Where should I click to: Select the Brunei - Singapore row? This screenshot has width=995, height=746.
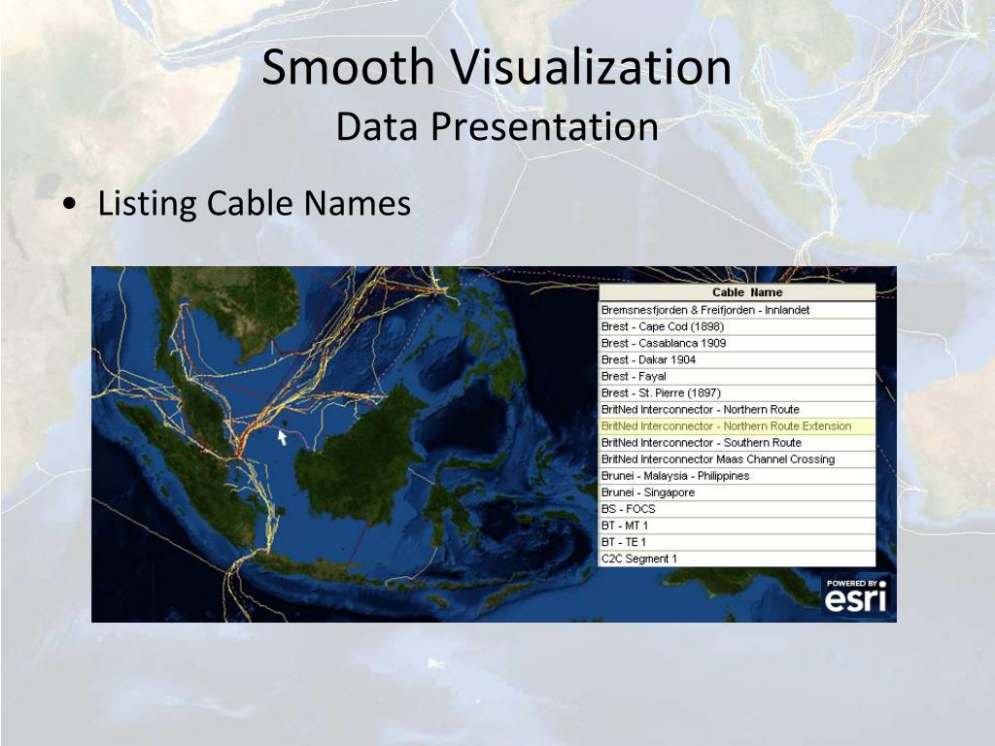click(x=738, y=492)
